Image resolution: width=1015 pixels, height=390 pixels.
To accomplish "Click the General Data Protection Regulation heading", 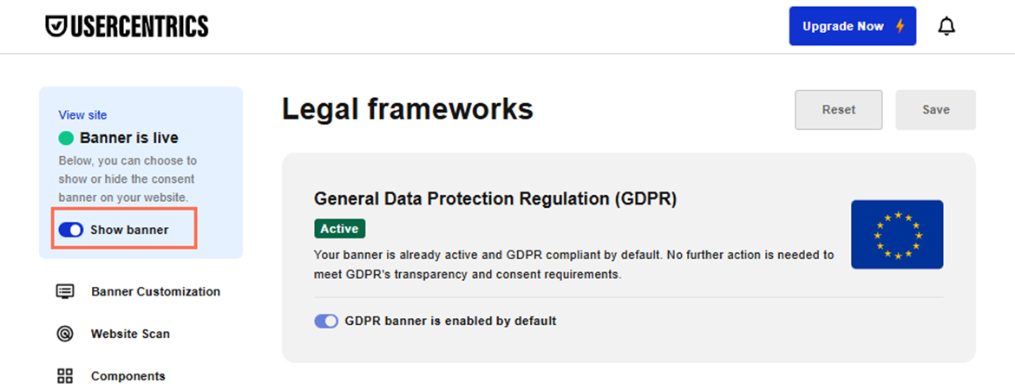I will click(495, 198).
